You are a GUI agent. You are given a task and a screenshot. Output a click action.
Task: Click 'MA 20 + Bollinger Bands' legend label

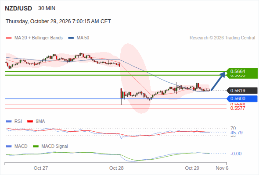[x=39, y=38]
